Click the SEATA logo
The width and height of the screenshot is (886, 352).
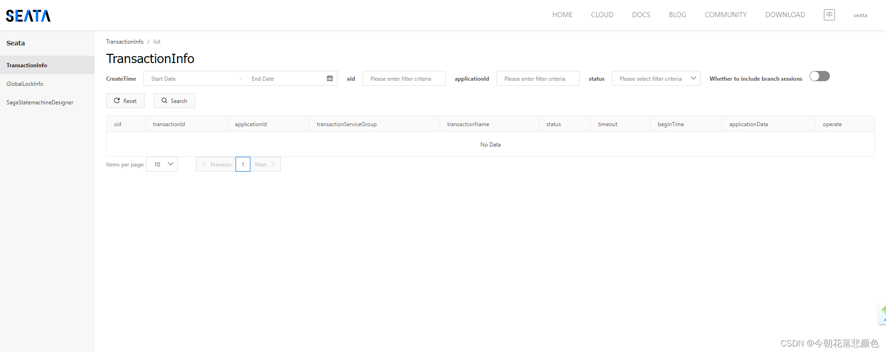(28, 16)
